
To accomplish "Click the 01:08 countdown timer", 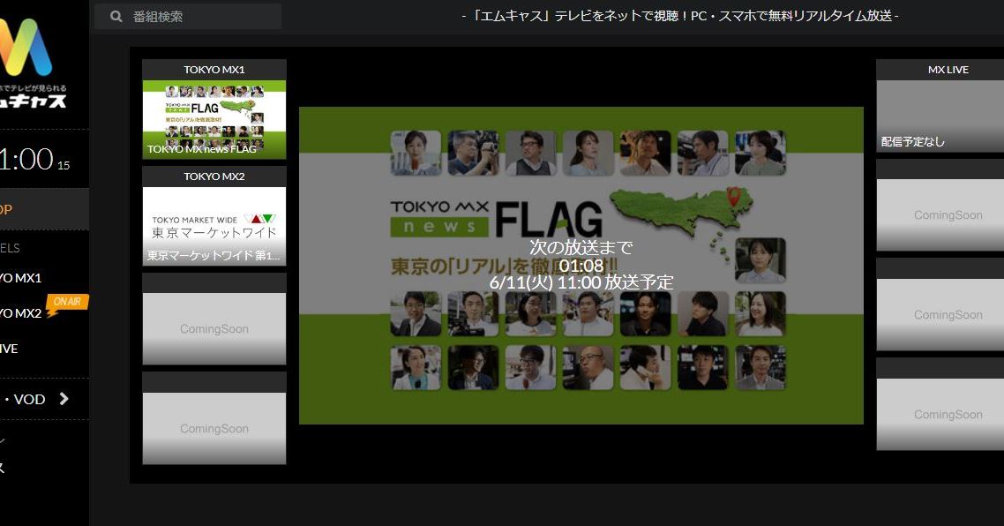I will [581, 266].
